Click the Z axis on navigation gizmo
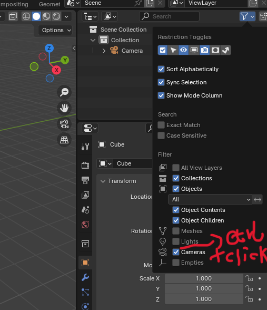This screenshot has height=310, width=267. (49, 48)
